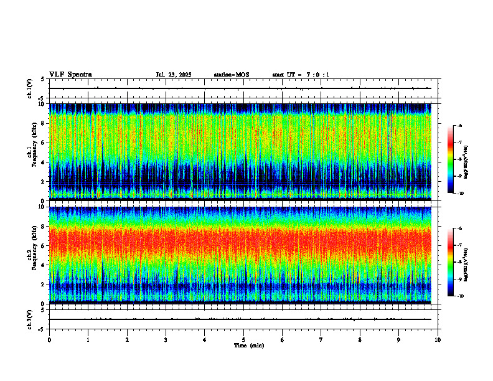The image size is (493, 381).
Task: Click inside the ch.1 spectrogram panel
Action: 240,152
